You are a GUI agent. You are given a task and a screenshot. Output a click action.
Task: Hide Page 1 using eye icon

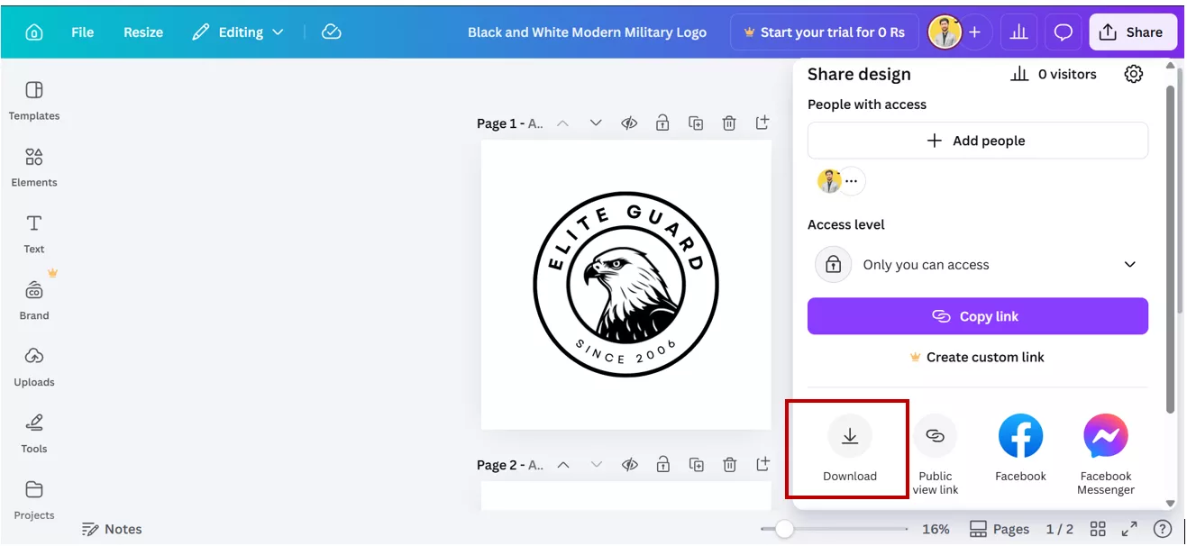pyautogui.click(x=629, y=123)
